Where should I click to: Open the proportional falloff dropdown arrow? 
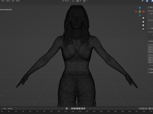tap(88, 1)
